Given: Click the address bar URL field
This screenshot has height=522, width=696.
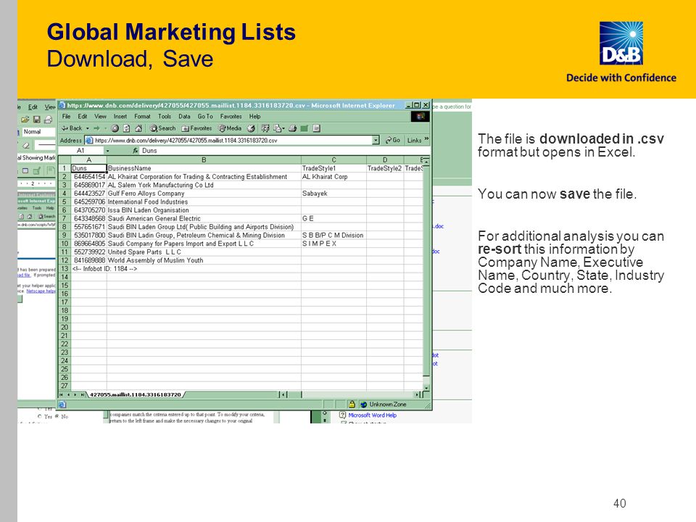Looking at the screenshot, I should (233, 140).
